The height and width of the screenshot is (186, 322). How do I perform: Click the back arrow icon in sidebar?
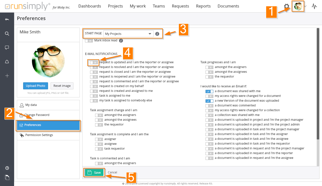pos(7,19)
